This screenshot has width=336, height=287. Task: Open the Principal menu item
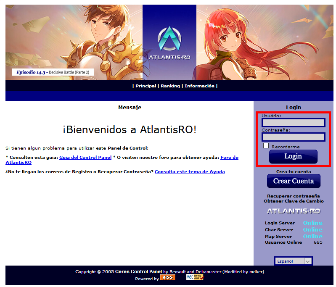(x=146, y=86)
